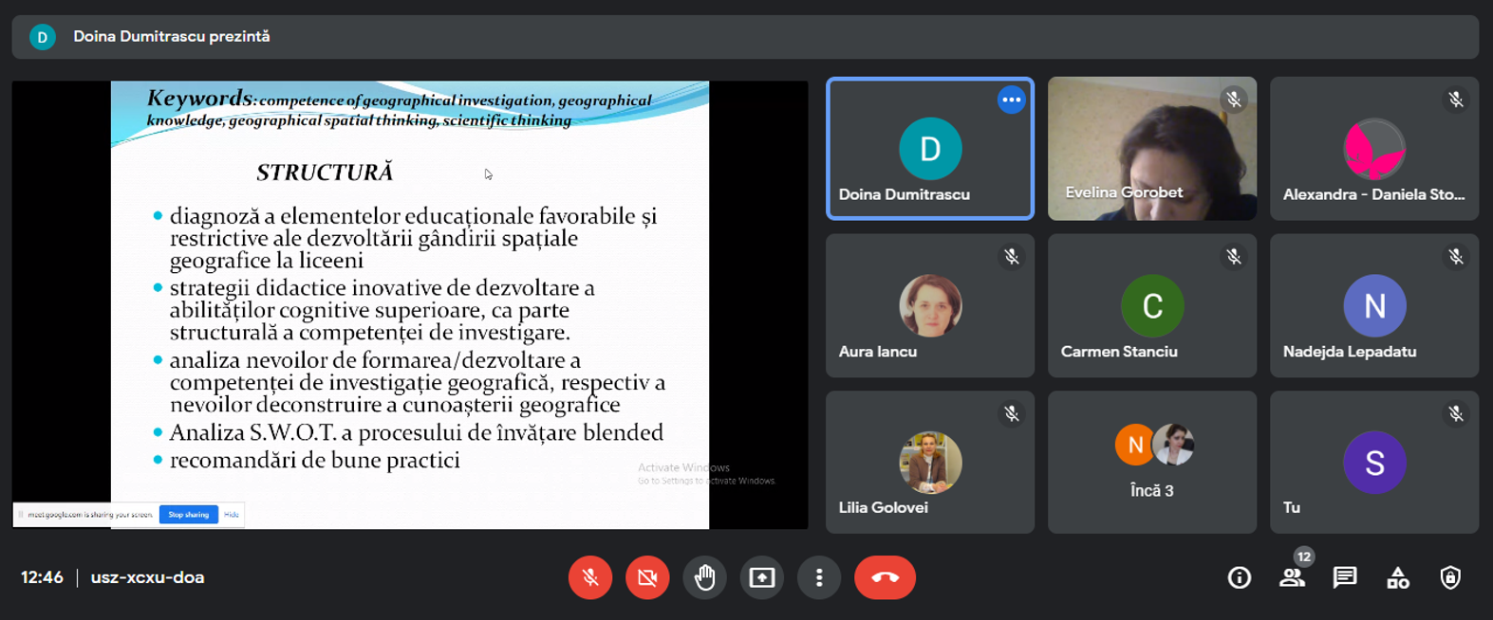Hang up the call
This screenshot has height=620, width=1493.
(x=885, y=577)
